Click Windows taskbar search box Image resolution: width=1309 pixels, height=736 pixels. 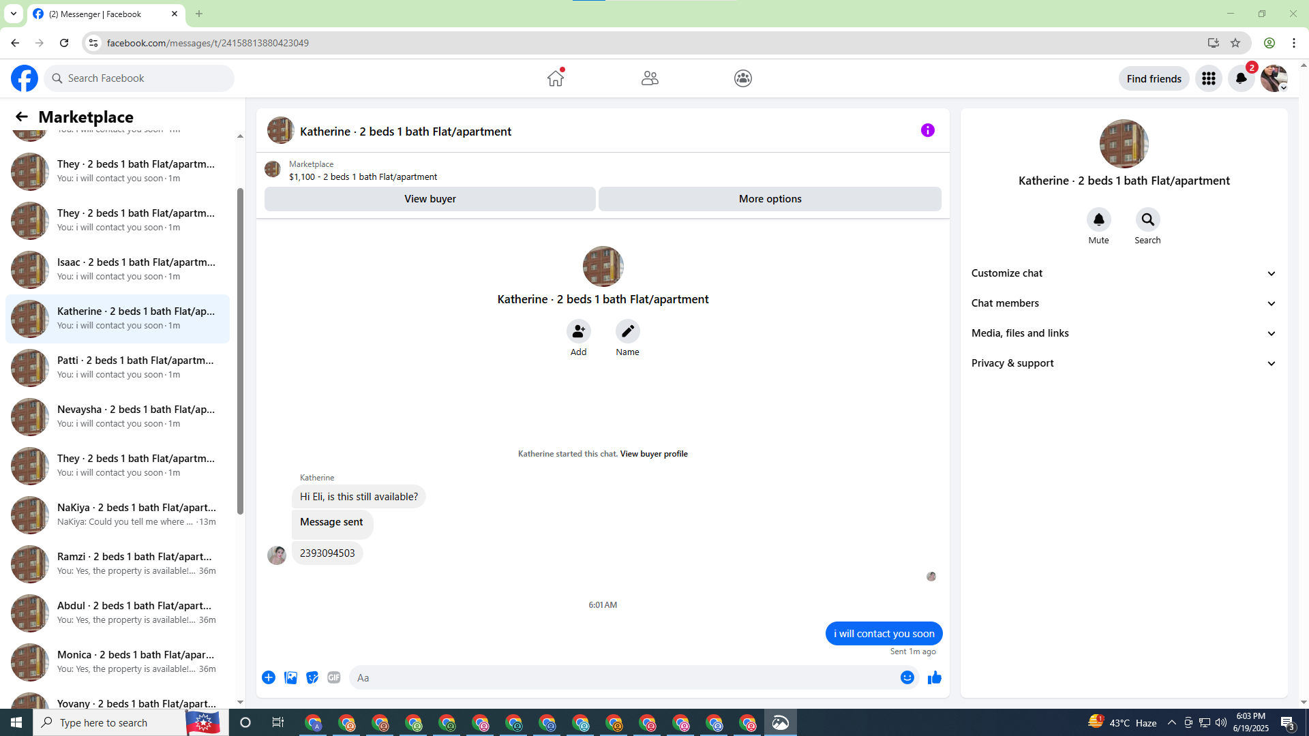coord(110,722)
